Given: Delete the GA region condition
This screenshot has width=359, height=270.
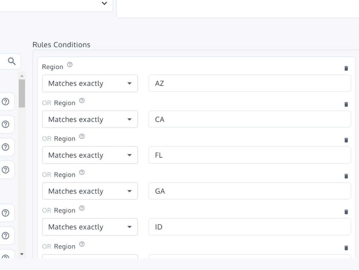Looking at the screenshot, I should coord(346,176).
